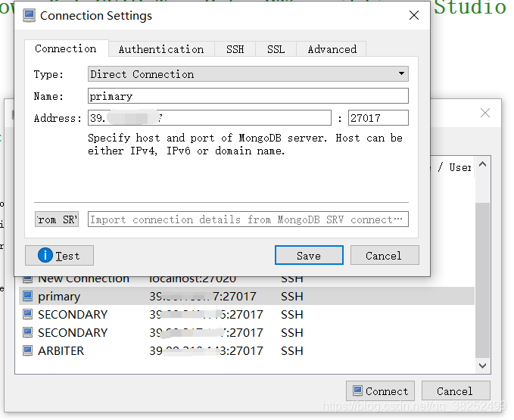The image size is (514, 420).
Task: Open the Type dropdown Direct Connection
Action: coord(248,74)
